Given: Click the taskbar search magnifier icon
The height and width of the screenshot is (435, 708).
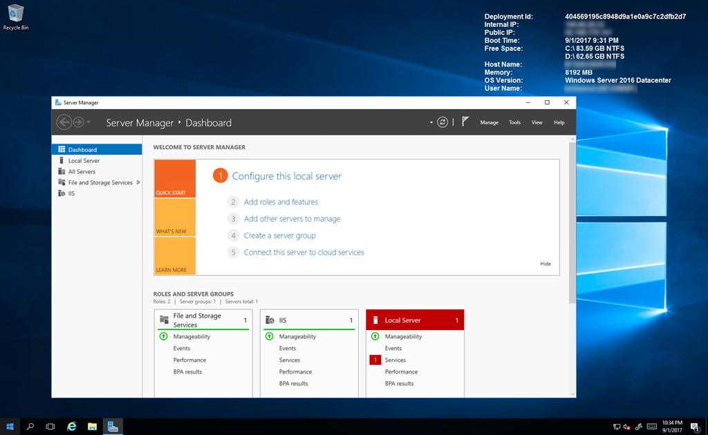Looking at the screenshot, I should 30,427.
